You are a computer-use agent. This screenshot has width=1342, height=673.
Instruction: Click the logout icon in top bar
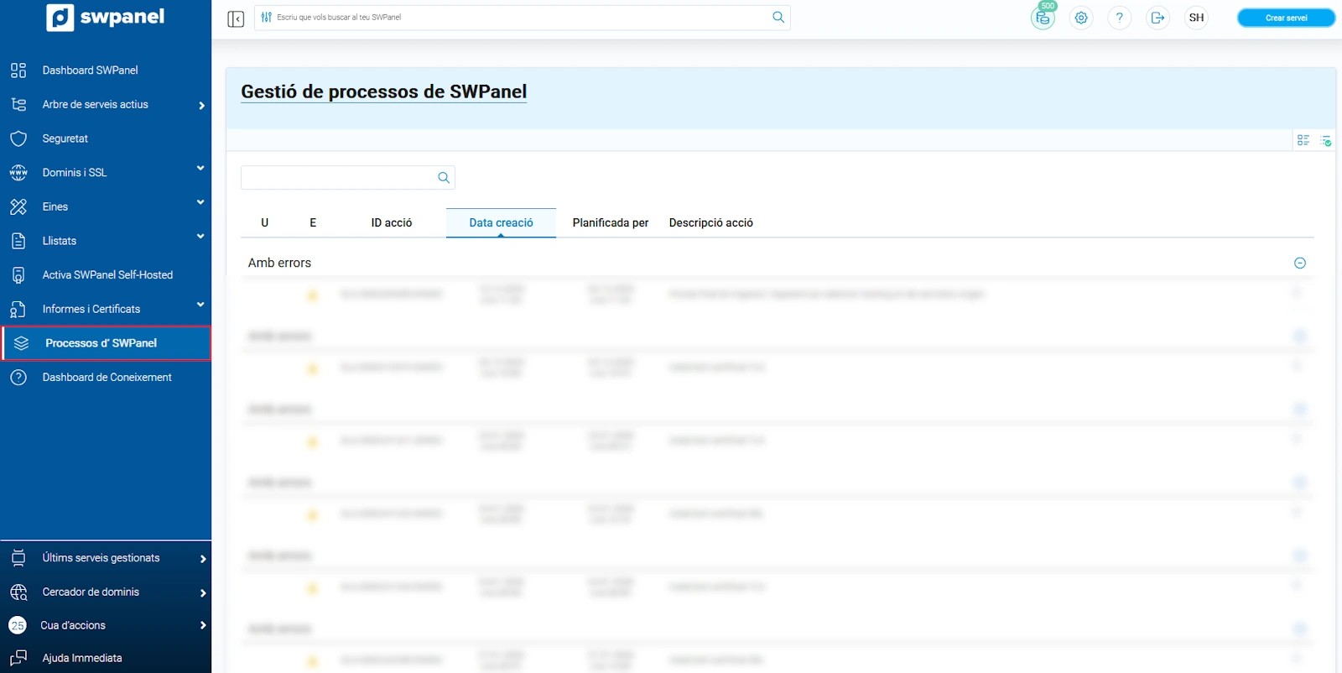coord(1157,18)
